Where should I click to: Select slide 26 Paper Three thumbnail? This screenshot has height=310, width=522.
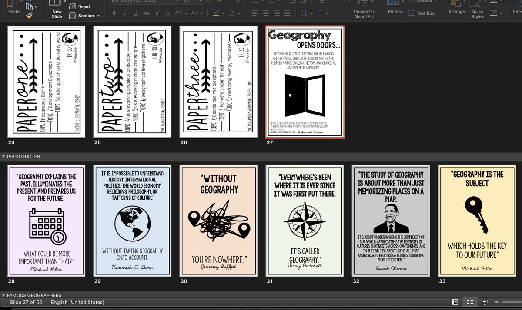(x=218, y=82)
